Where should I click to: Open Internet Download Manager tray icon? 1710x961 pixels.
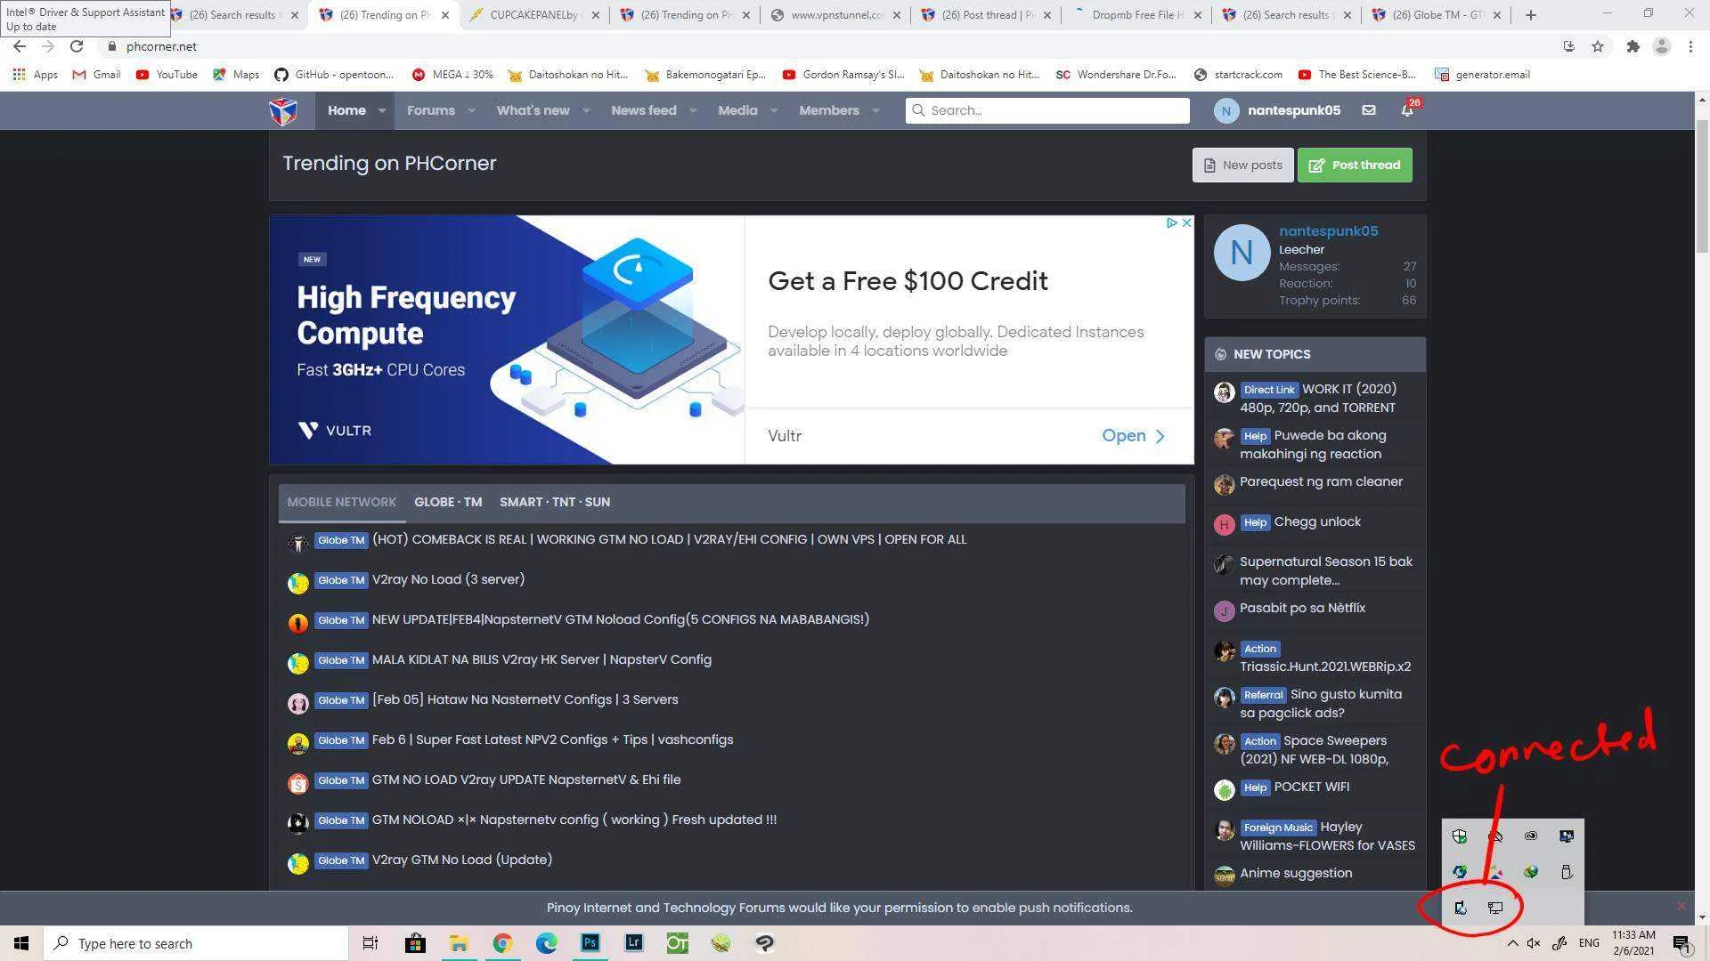click(x=1531, y=872)
